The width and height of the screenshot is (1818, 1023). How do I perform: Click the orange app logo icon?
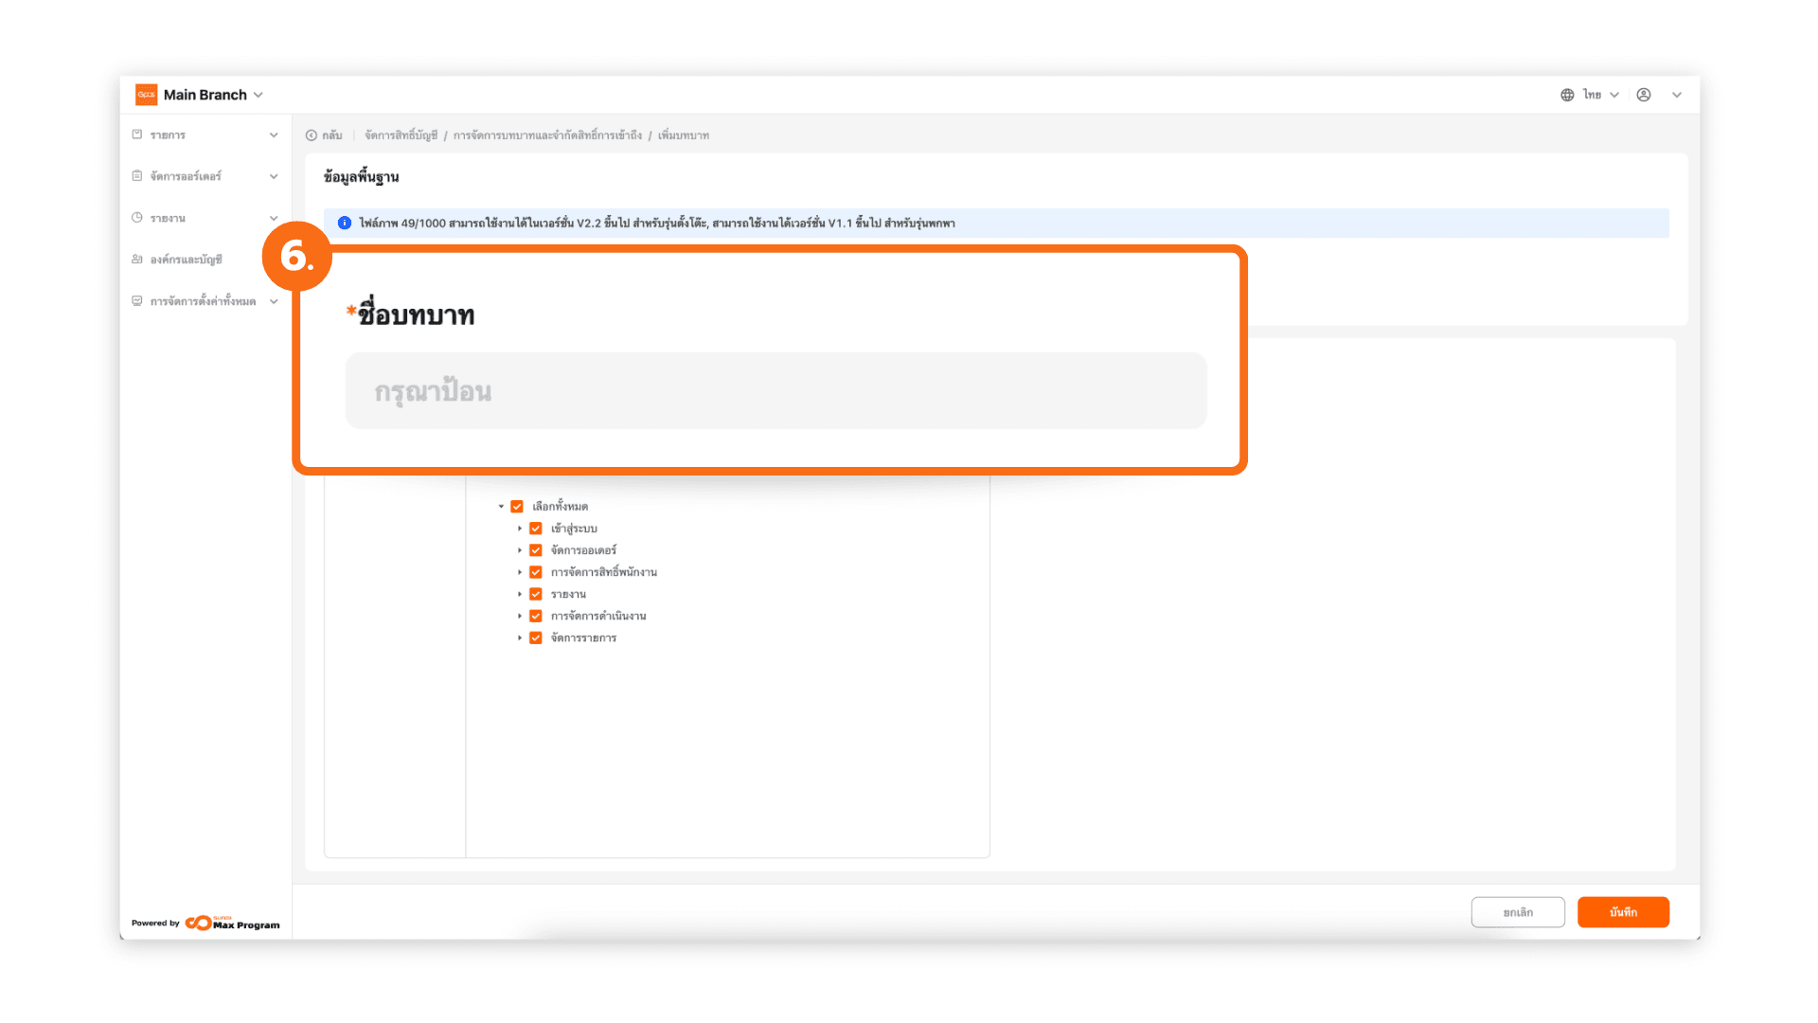[x=146, y=95]
